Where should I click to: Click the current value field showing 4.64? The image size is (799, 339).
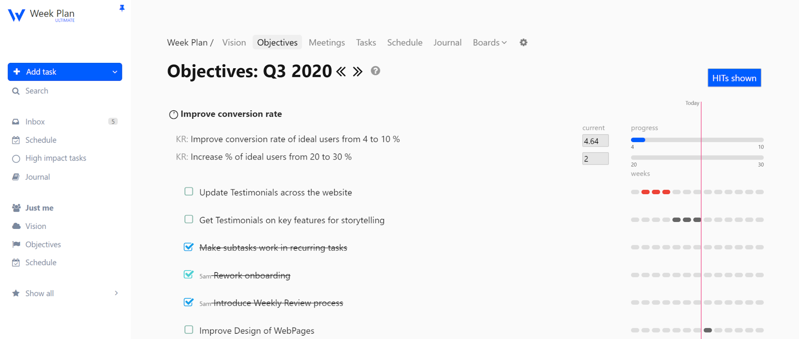[x=595, y=141]
